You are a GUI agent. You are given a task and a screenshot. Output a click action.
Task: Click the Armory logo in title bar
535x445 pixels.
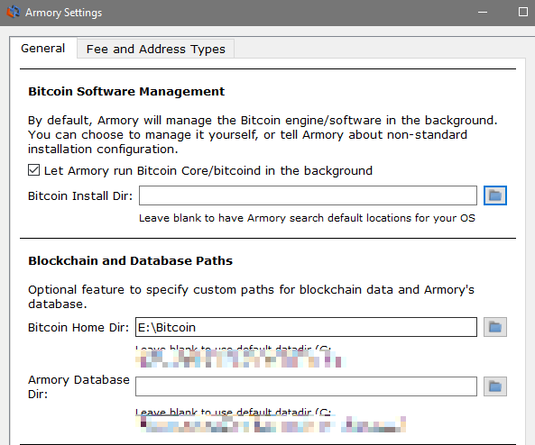tap(14, 13)
